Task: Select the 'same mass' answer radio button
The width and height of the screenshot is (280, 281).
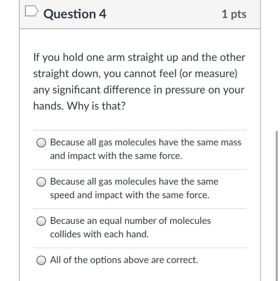Action: 41,143
